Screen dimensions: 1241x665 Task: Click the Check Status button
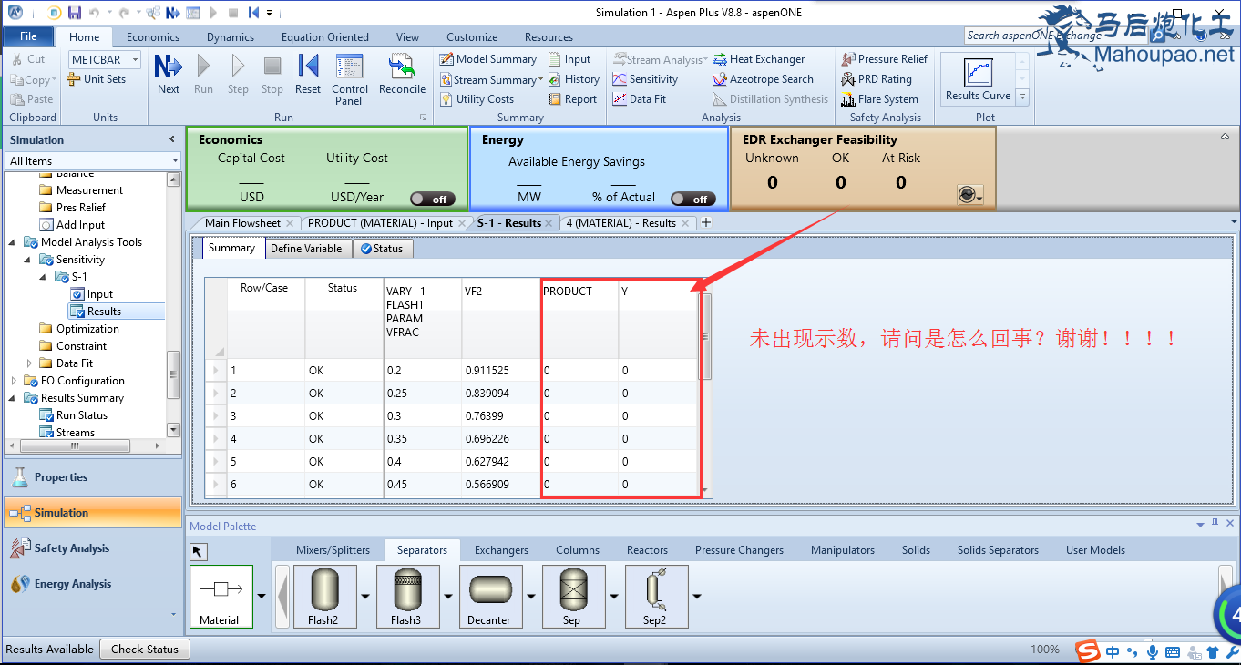point(145,649)
